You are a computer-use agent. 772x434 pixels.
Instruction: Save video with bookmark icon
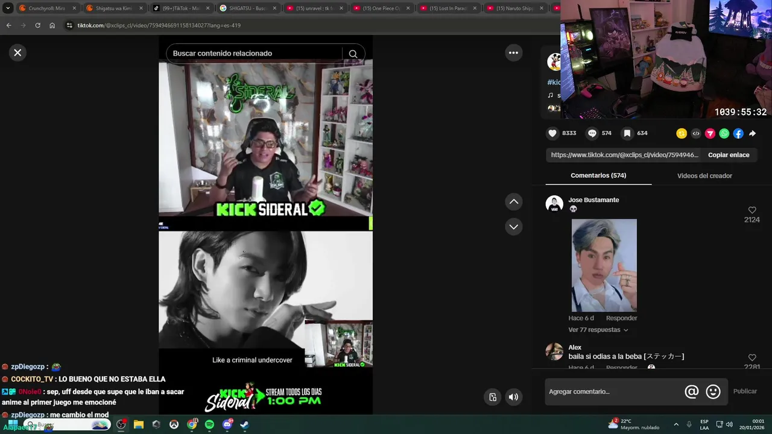(627, 133)
